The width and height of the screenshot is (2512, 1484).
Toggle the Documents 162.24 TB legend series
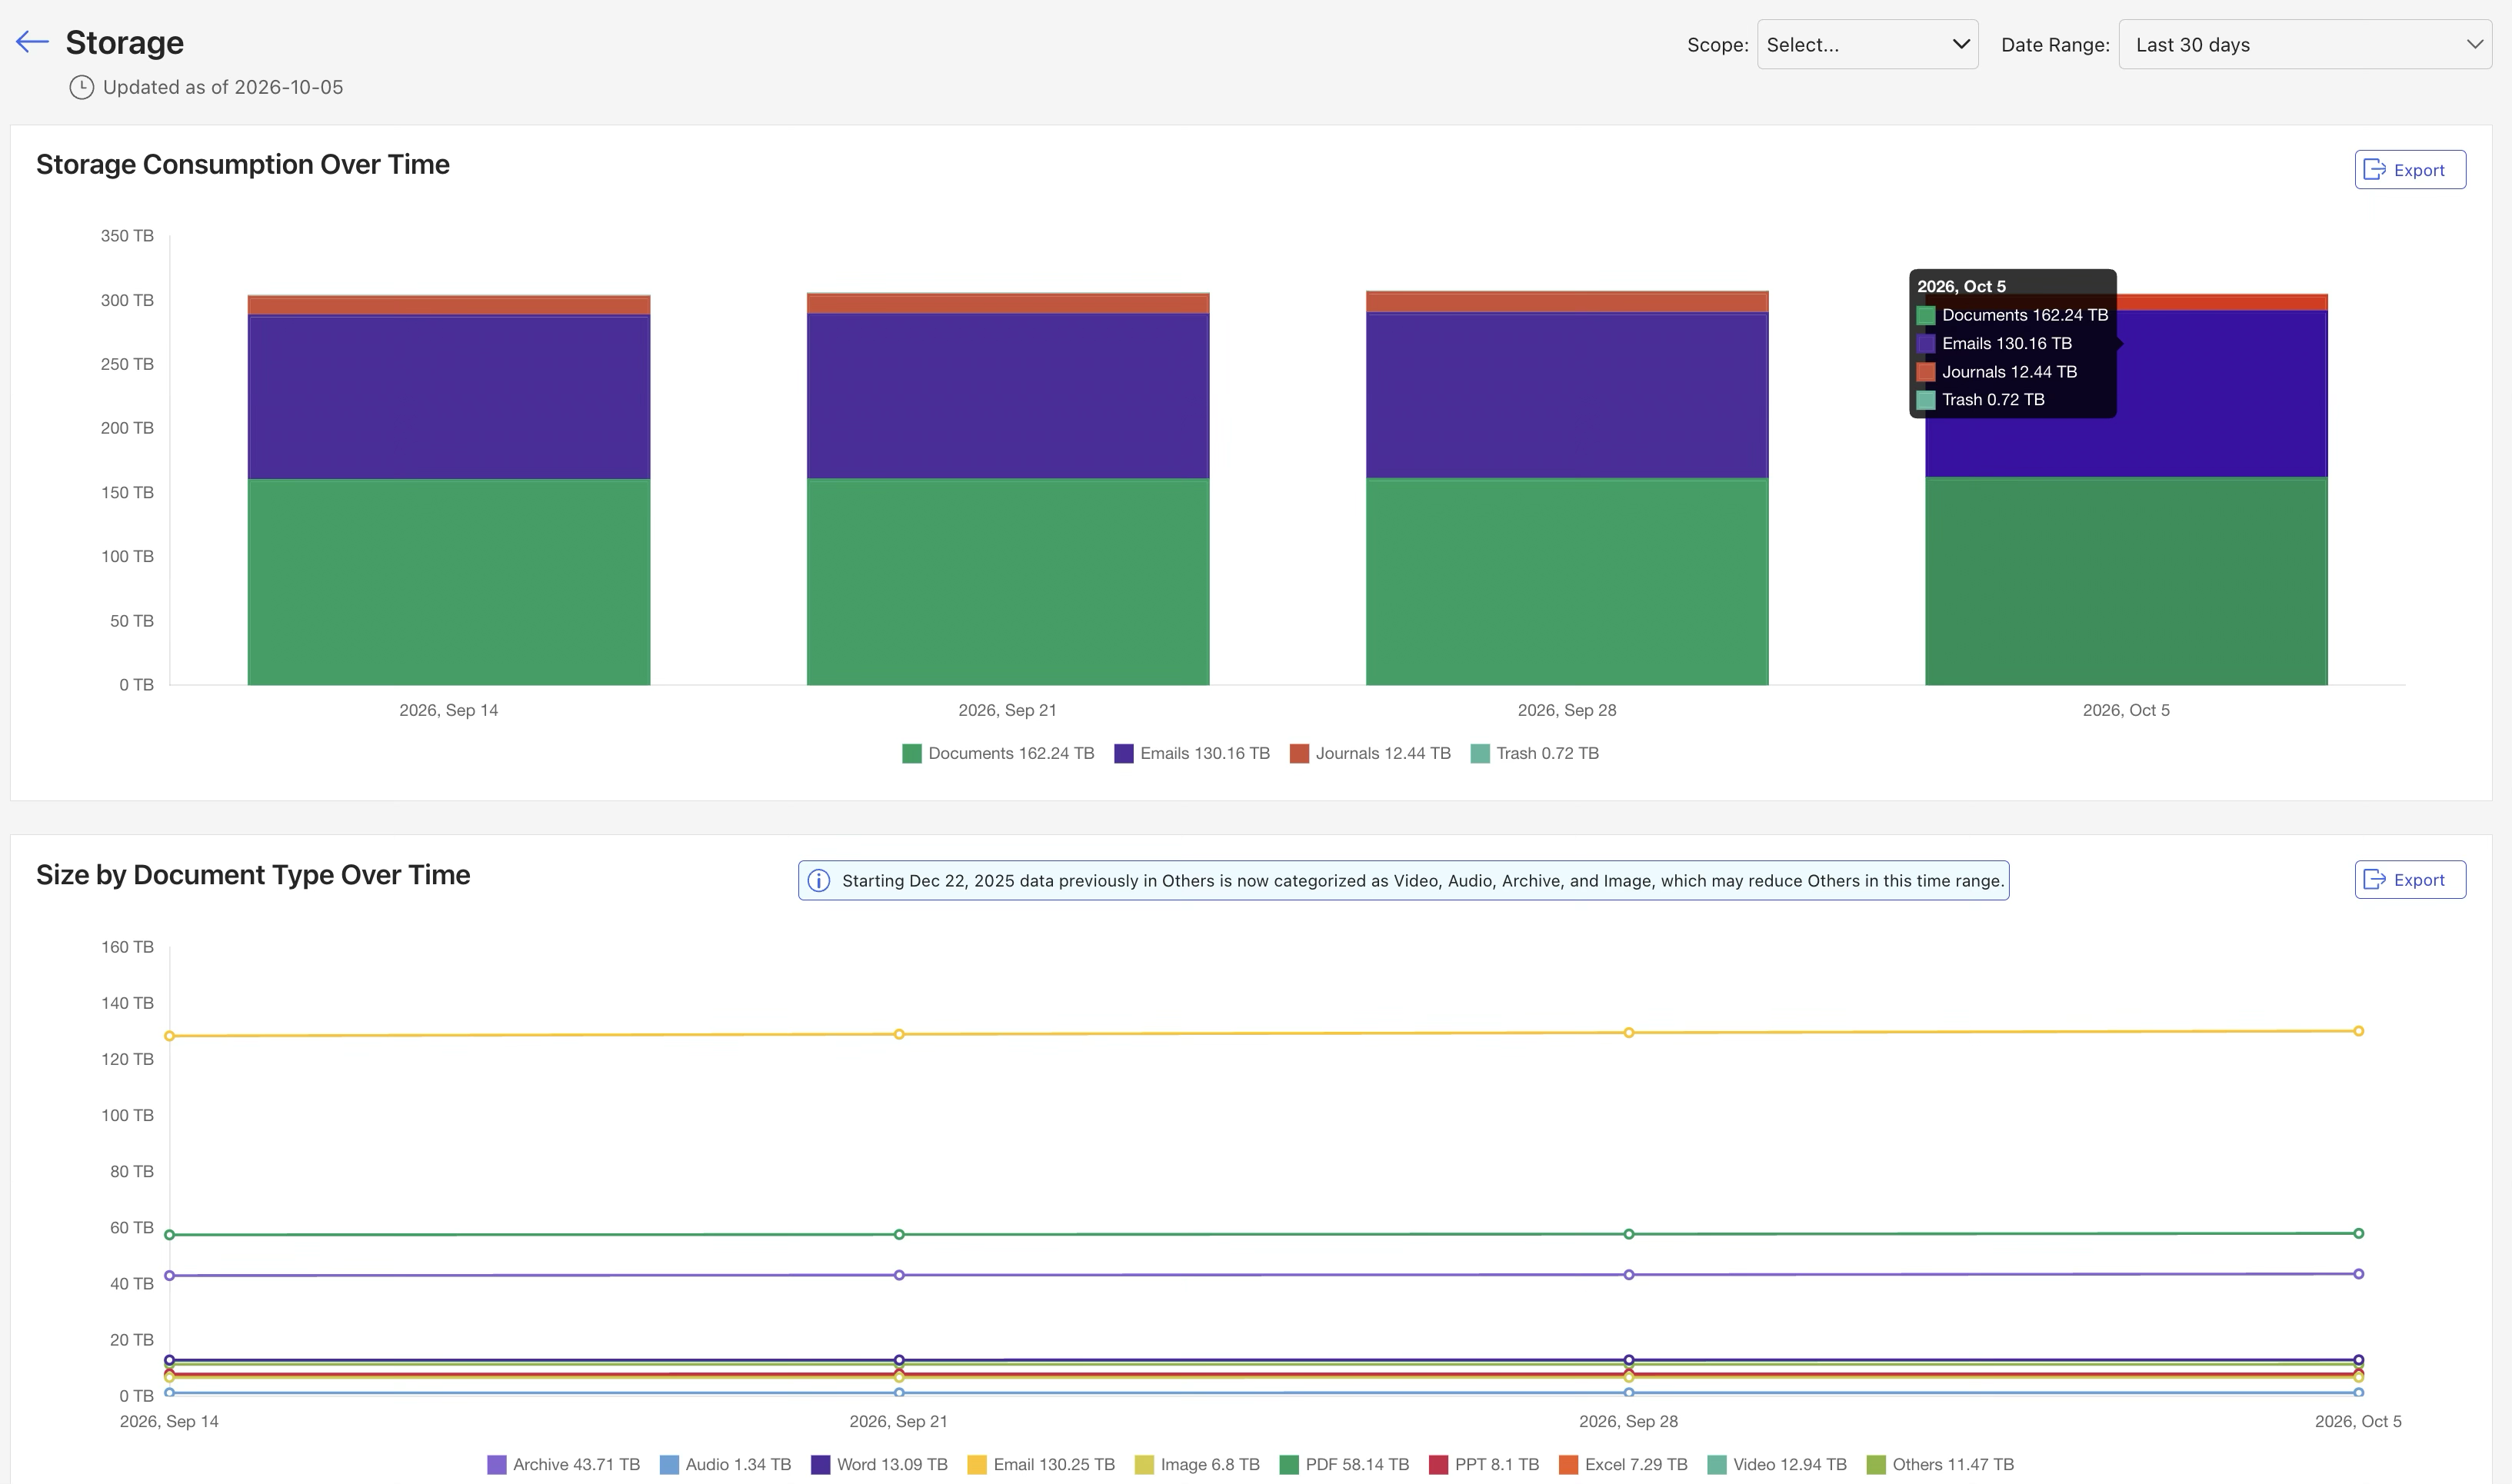click(x=998, y=754)
